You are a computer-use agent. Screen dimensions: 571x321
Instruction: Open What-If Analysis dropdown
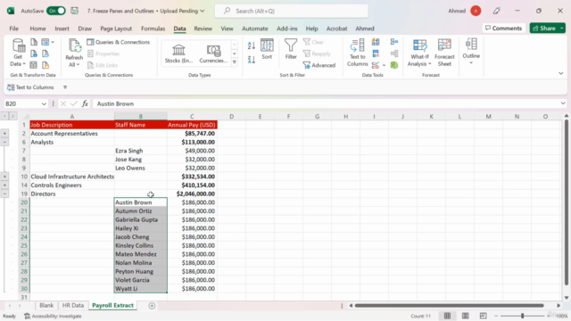(419, 53)
